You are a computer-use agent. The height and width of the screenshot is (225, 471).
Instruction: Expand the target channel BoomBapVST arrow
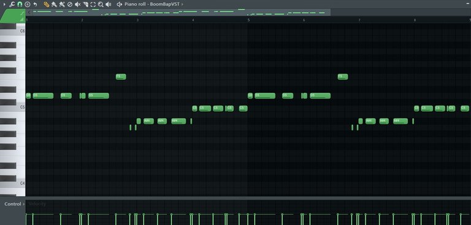pos(182,4)
